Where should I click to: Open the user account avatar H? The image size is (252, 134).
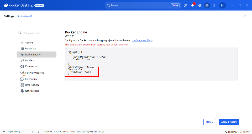pyautogui.click(x=222, y=5)
